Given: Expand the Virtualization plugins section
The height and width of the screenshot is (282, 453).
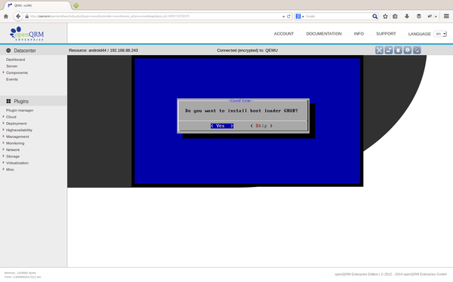Looking at the screenshot, I should click(17, 163).
